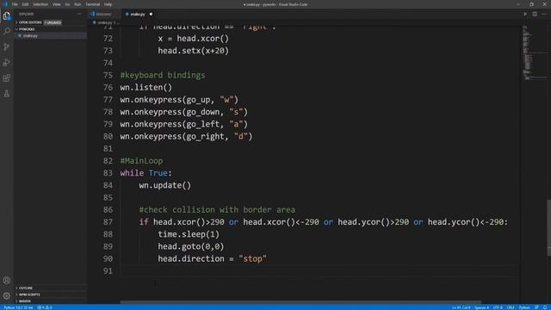This screenshot has height=310, width=551.
Task: Open the View menu
Action: 56,4
